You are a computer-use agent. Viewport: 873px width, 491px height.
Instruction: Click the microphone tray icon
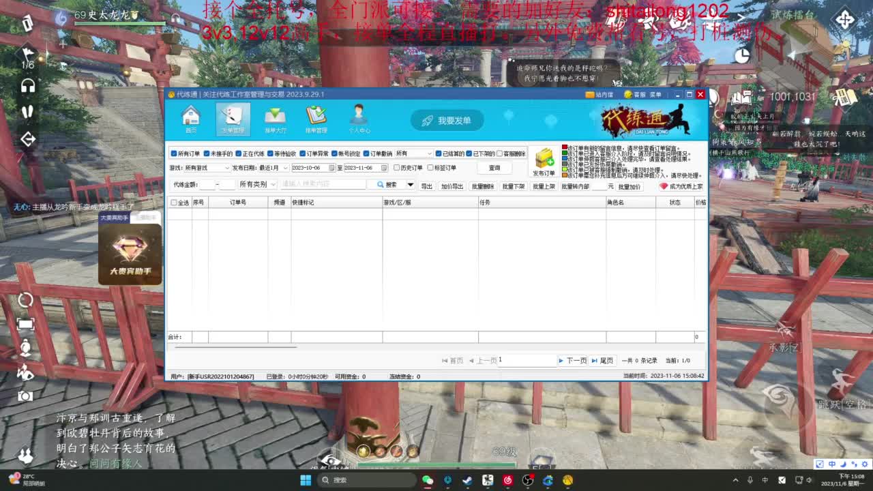(x=750, y=480)
